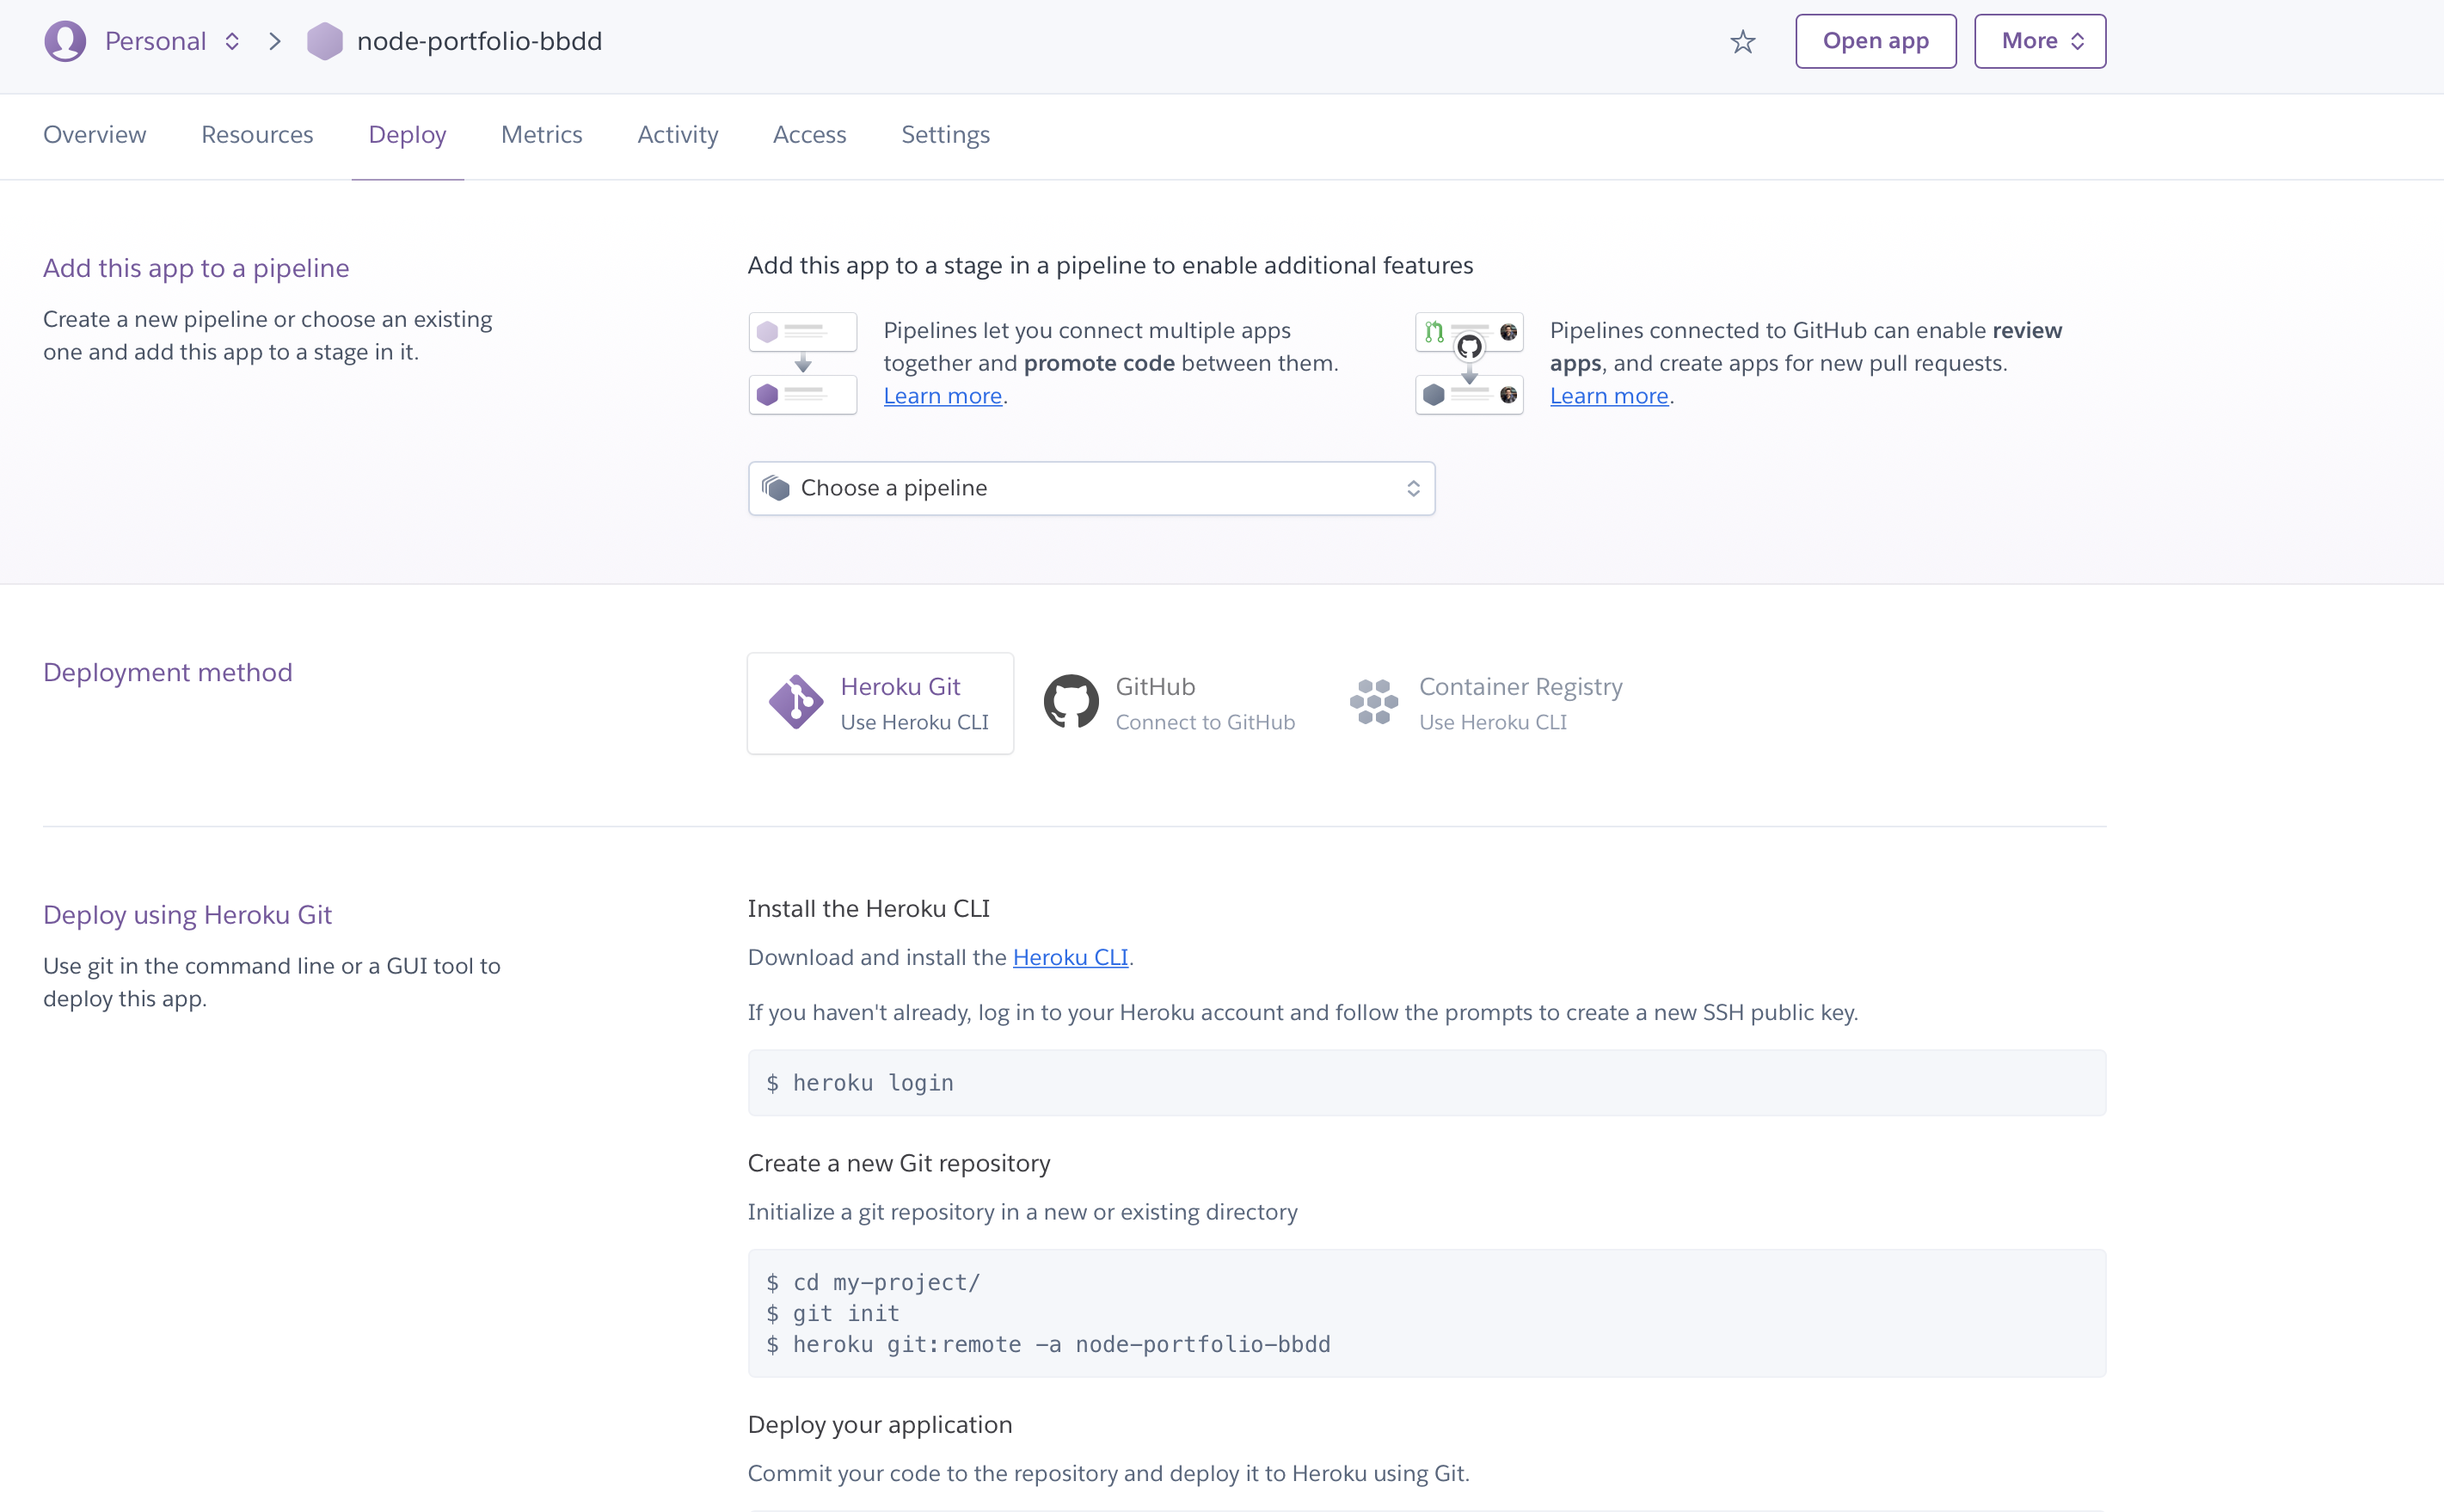
Task: Click the Octocat icon in the review apps illustration
Action: 1469,346
